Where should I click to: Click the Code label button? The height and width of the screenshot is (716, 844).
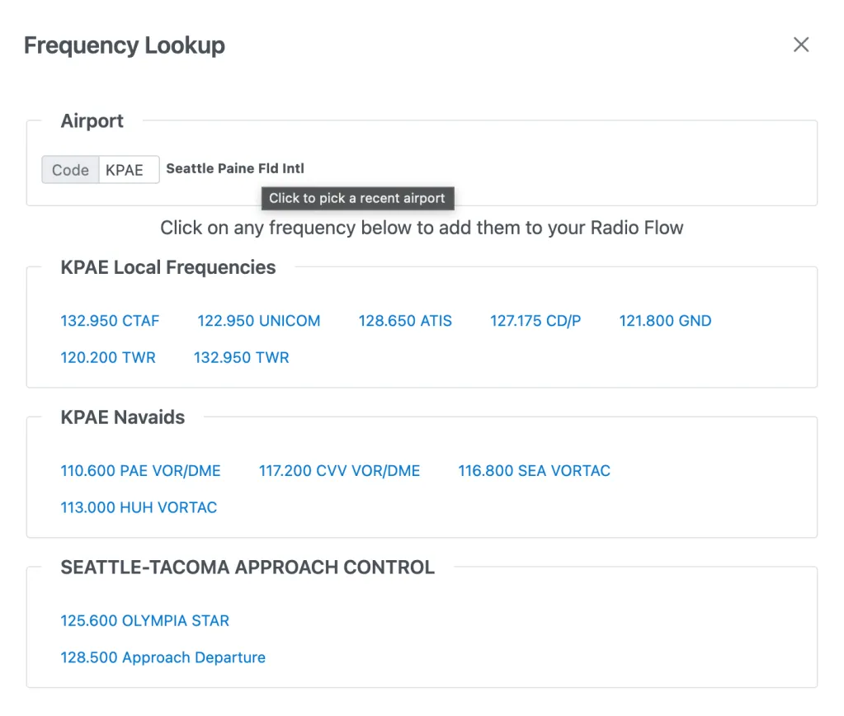[x=70, y=170]
